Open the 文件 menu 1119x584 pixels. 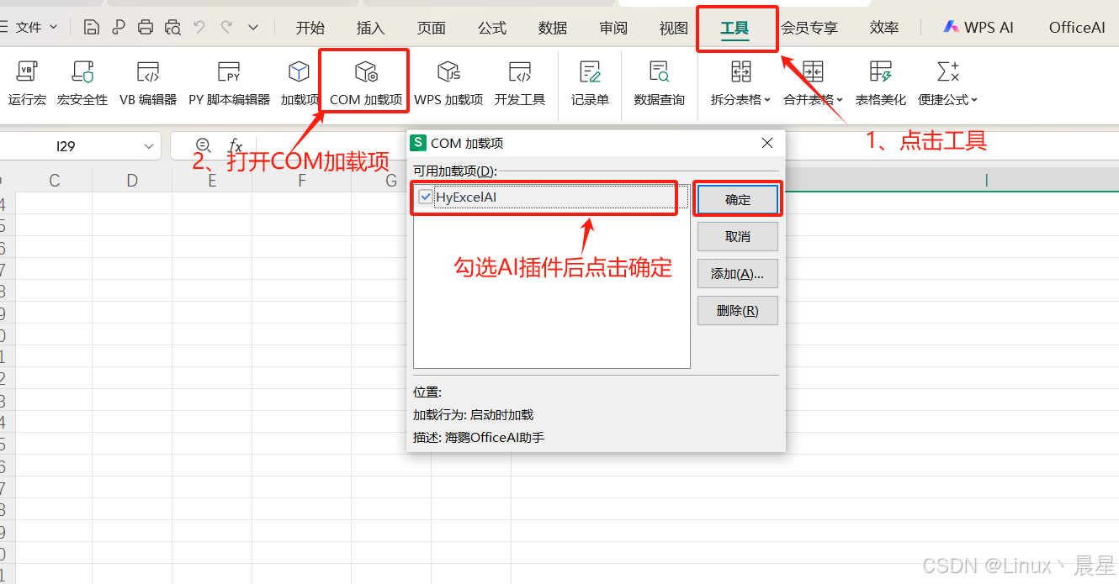click(30, 28)
